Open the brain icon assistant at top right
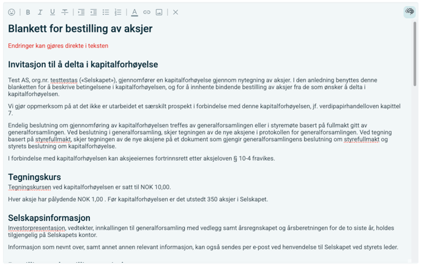 [x=409, y=12]
